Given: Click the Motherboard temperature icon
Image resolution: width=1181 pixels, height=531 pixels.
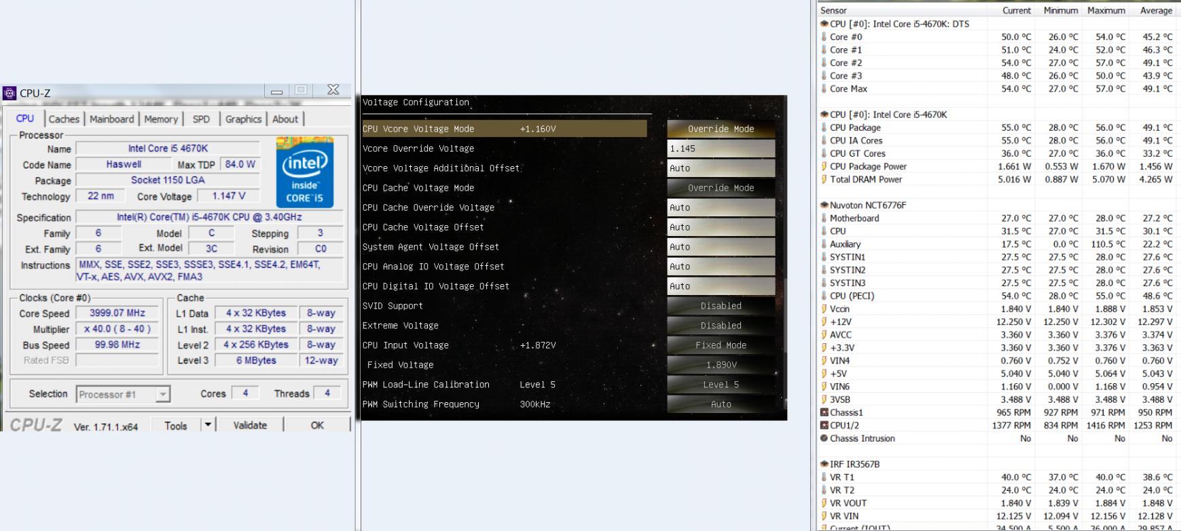Looking at the screenshot, I should click(824, 218).
